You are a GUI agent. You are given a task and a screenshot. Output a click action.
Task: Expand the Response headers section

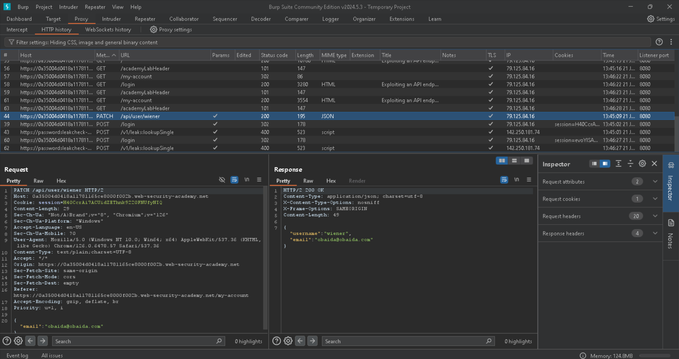(655, 233)
